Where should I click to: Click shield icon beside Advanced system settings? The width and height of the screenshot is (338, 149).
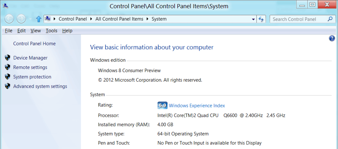[8, 86]
